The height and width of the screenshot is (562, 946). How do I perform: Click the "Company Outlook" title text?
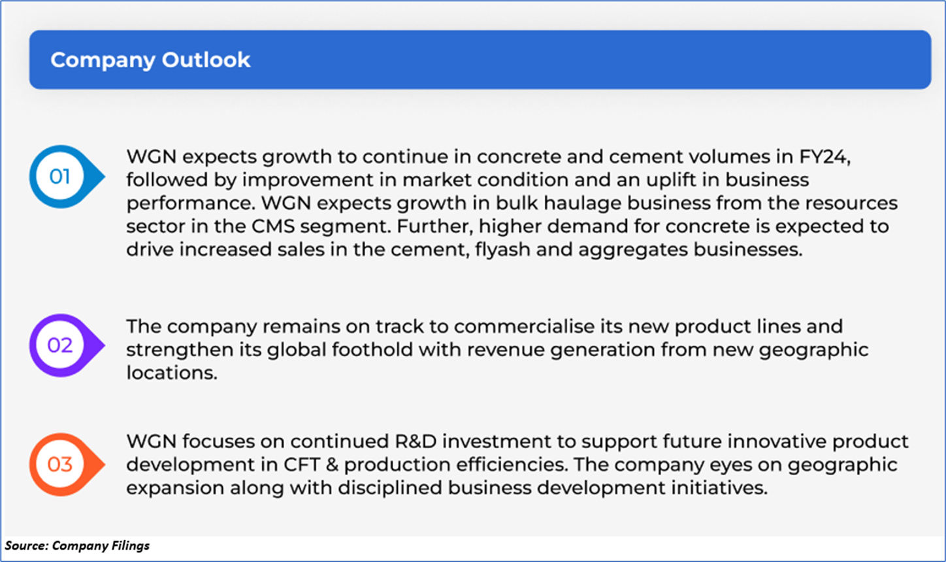(x=150, y=59)
